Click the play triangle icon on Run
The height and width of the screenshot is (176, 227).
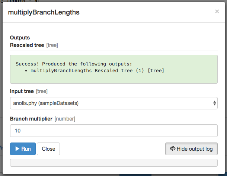(x=17, y=148)
